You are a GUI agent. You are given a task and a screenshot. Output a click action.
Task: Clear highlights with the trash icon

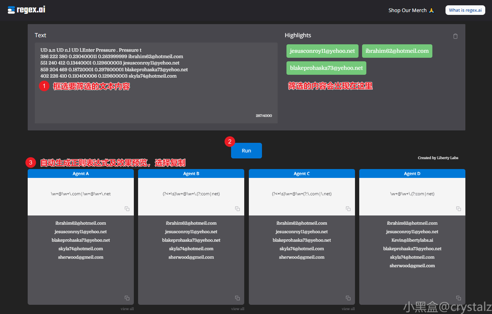pyautogui.click(x=455, y=36)
